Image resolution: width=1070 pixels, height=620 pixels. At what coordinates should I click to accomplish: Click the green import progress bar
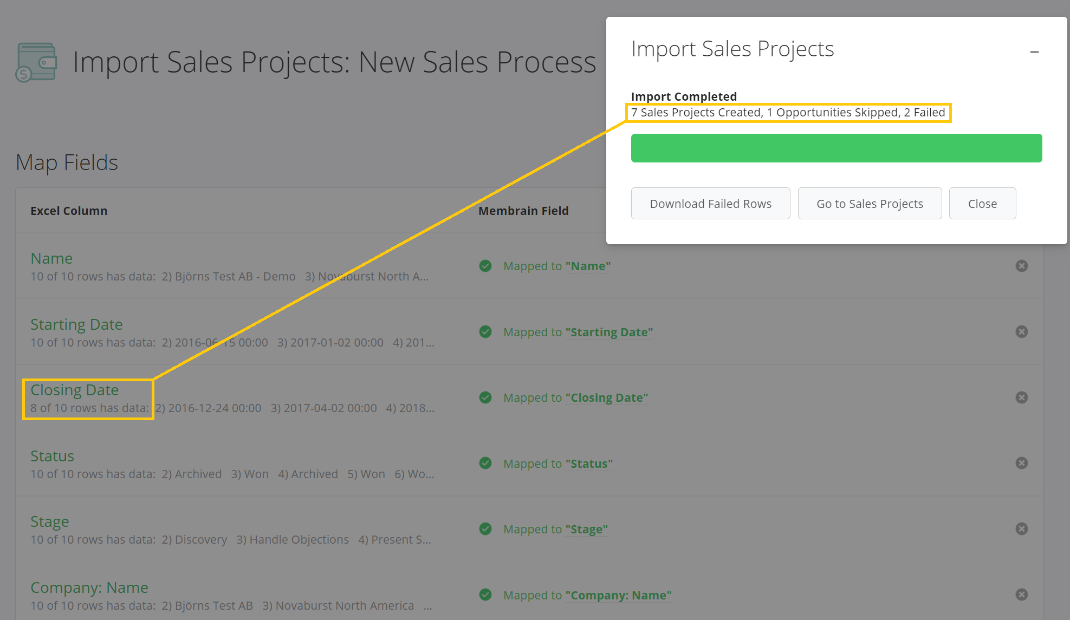pos(836,148)
